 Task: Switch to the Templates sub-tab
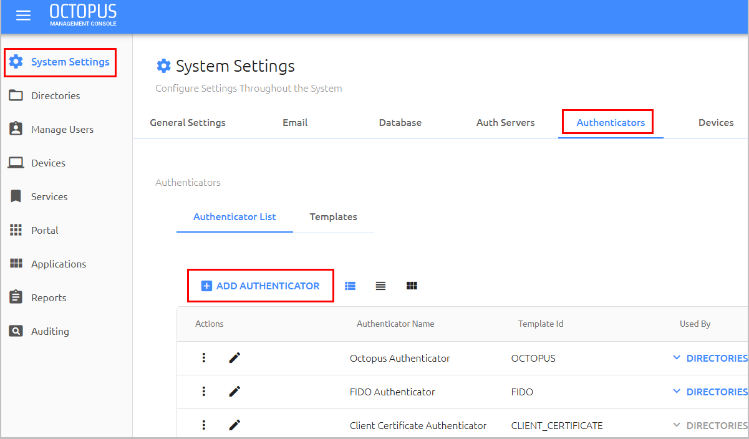coord(334,217)
